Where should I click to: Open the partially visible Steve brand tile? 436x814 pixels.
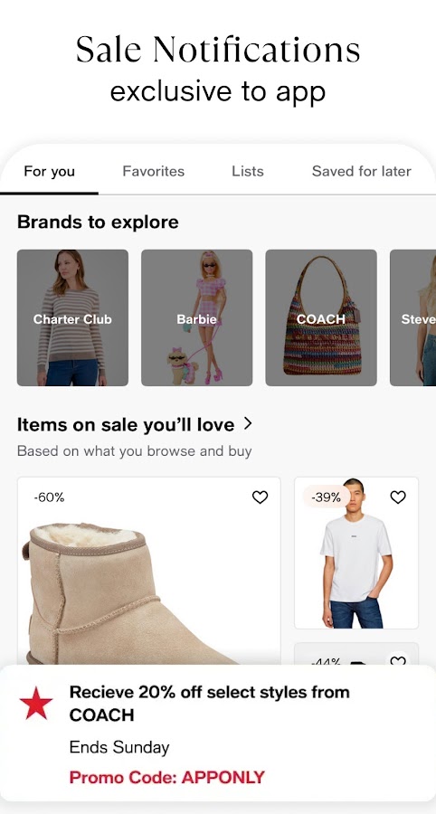(413, 317)
